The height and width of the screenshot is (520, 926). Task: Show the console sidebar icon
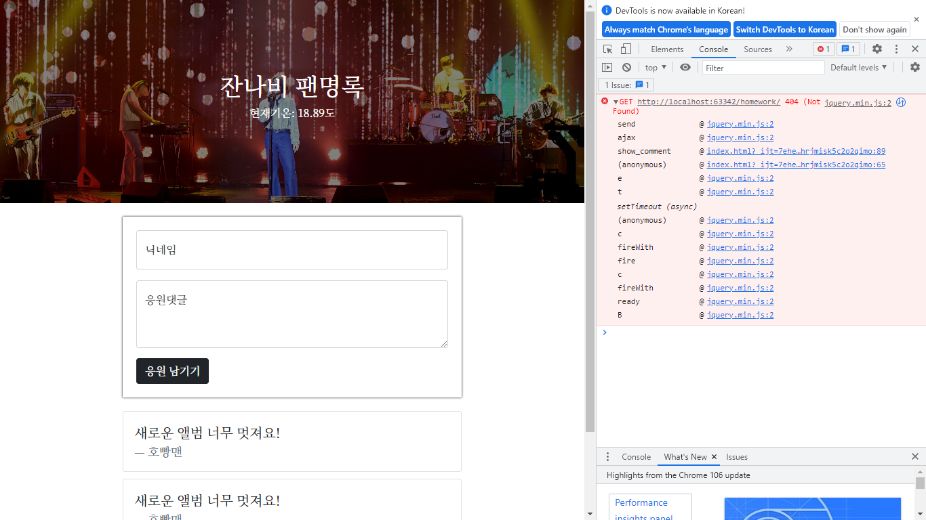(x=607, y=68)
